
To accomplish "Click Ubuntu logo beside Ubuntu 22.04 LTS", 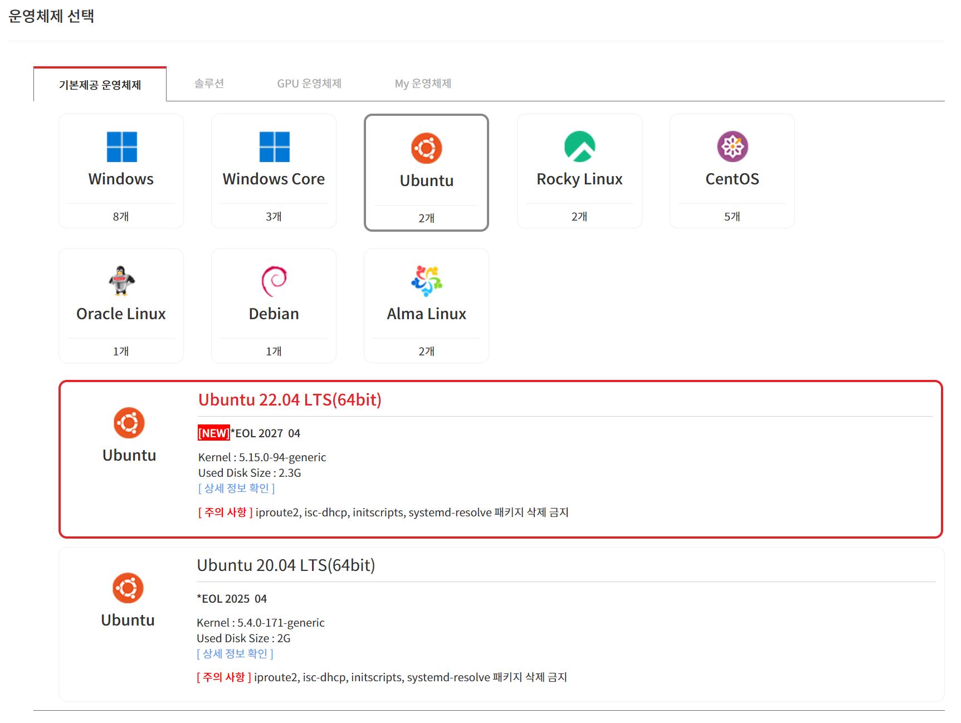I will (129, 423).
